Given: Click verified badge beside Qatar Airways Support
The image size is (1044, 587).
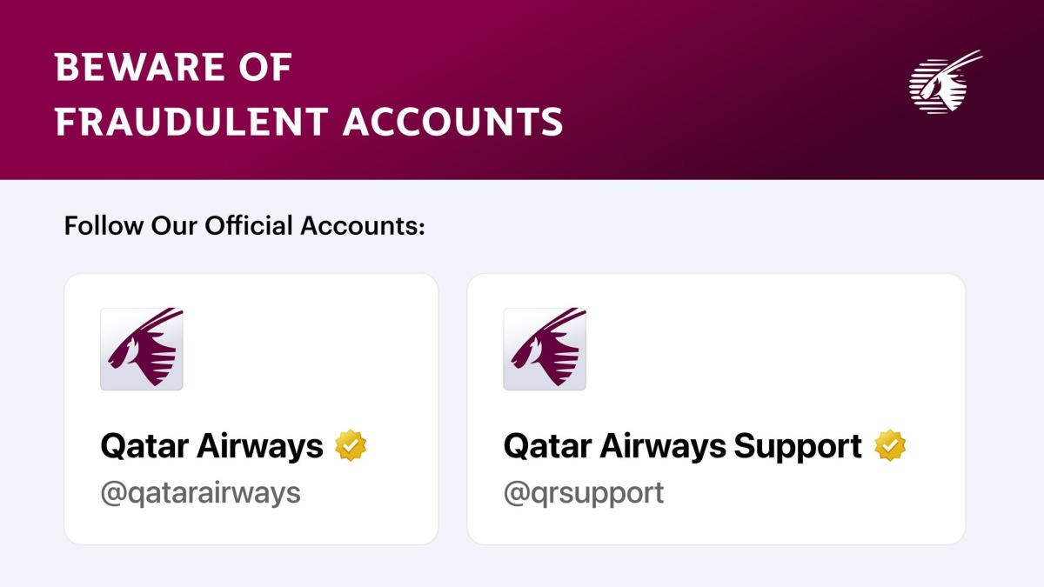Looking at the screenshot, I should (x=890, y=445).
